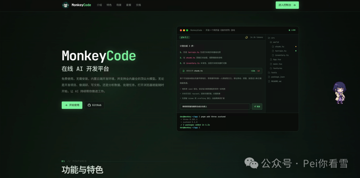The width and height of the screenshot is (360, 178).
Task: Click the 发送 send button in demo
Action: (257, 107)
